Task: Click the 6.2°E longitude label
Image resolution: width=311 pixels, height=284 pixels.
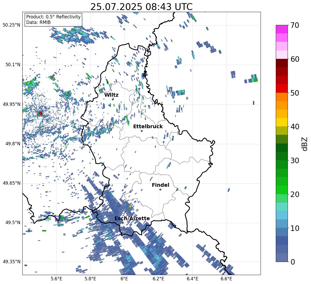Action: [x=158, y=279]
